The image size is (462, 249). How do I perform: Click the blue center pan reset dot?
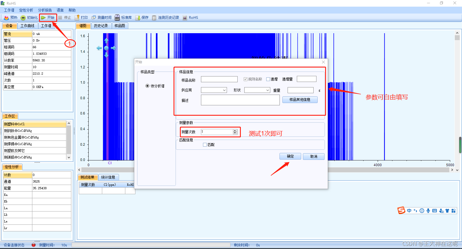pos(106,48)
